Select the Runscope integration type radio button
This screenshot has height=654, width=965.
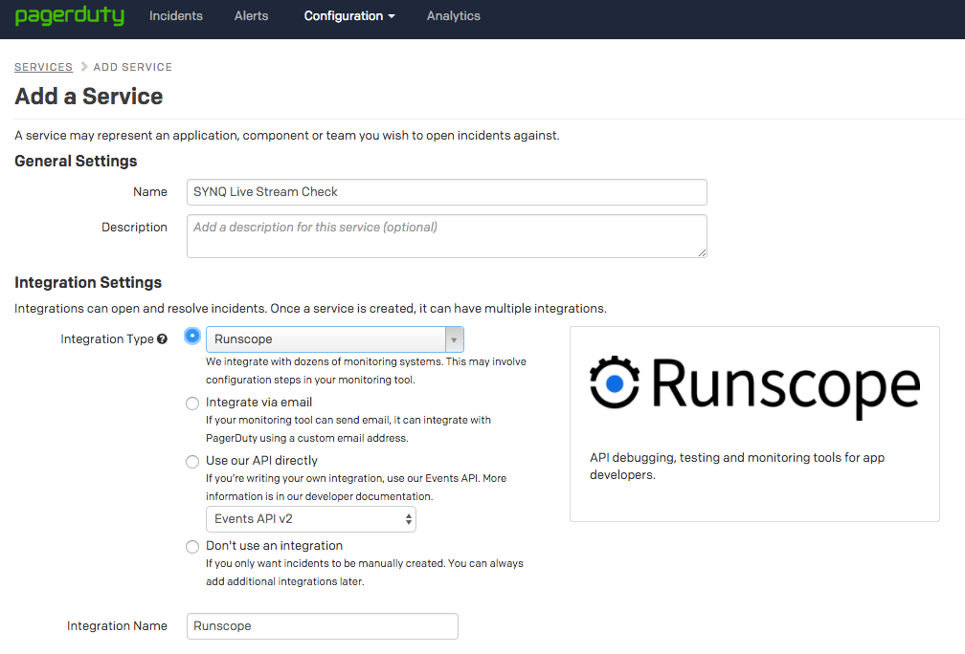[192, 336]
